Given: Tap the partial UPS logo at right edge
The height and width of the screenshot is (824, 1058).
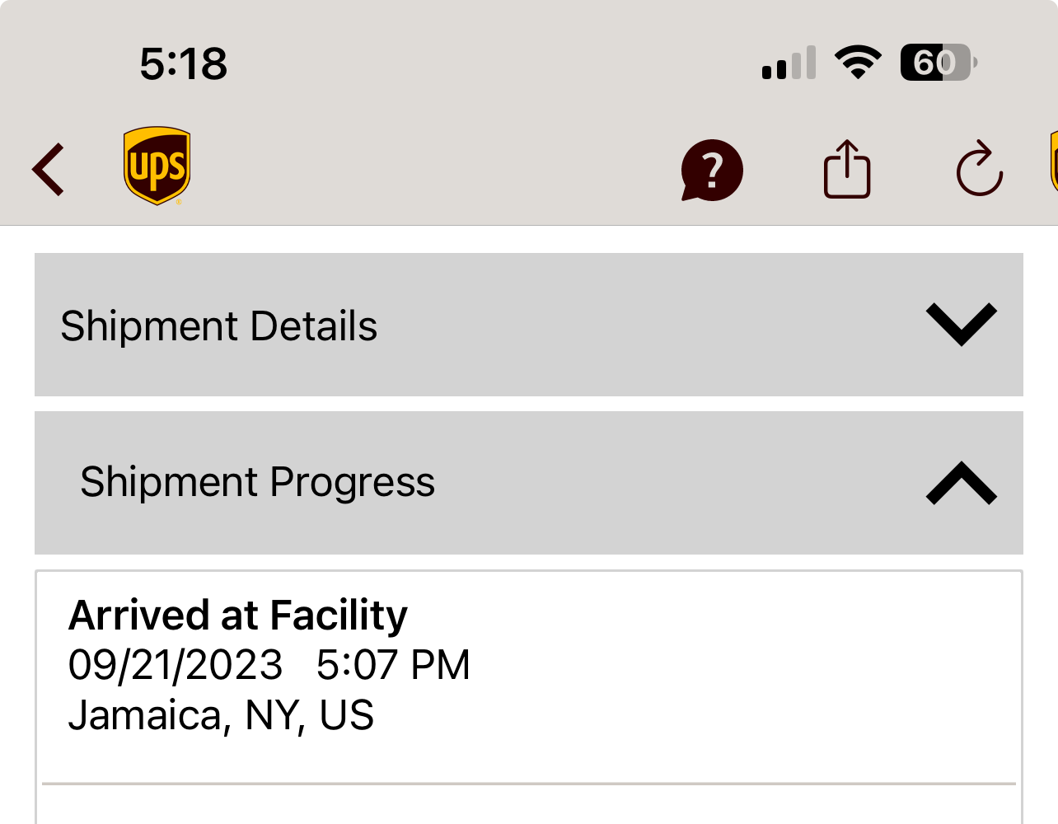Looking at the screenshot, I should point(1053,162).
